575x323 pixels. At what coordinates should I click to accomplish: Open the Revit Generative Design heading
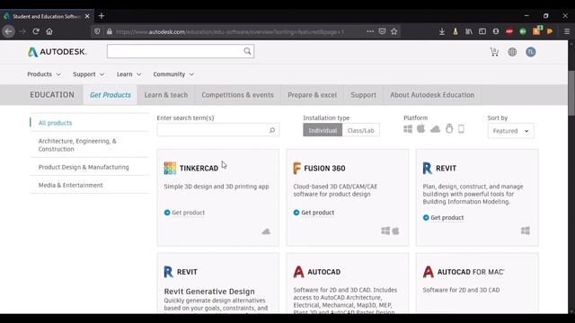[x=209, y=292]
